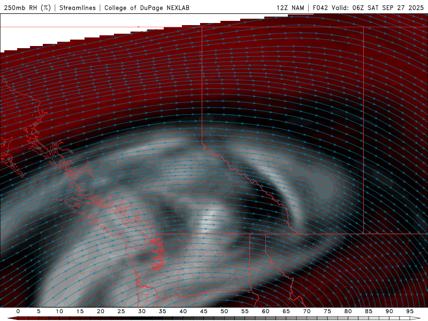This screenshot has height=321, width=428.
Task: Click the '0' color scale label
Action: (x=18, y=311)
